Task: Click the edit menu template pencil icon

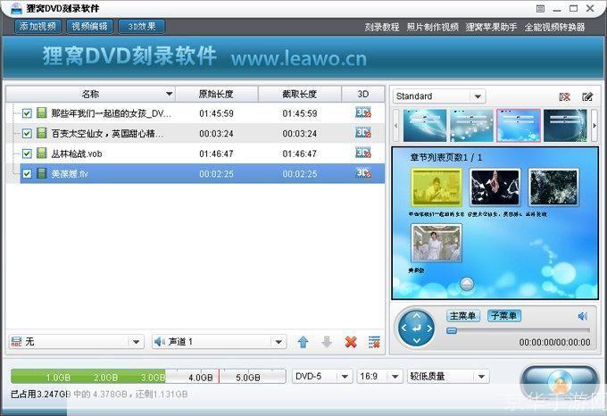Action: pos(587,96)
